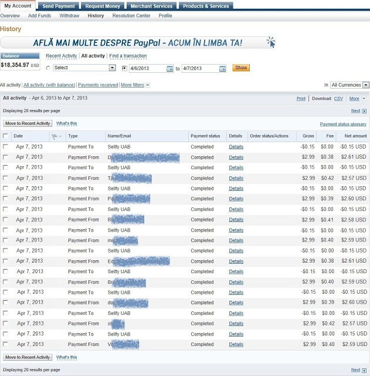370x376 pixels.
Task: Select the radio button beside Select dropdown
Action: (x=48, y=68)
